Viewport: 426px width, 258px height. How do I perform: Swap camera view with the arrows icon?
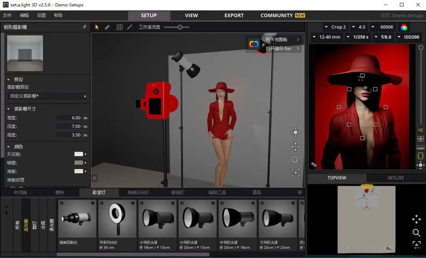pos(314,164)
